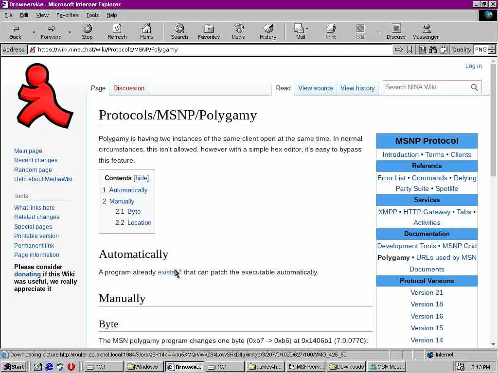
Task: Click the vertical scrollbar down arrow
Action: [x=493, y=344]
